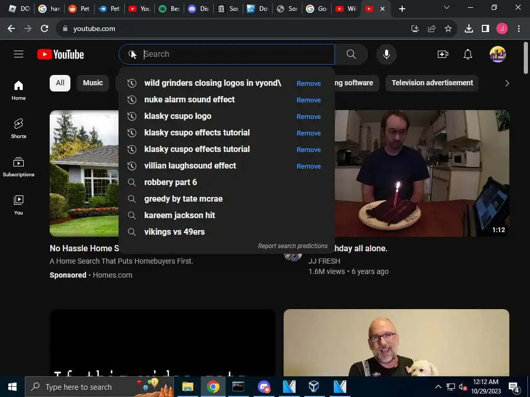Open the YouTube account avatar menu
530x397 pixels.
click(497, 54)
